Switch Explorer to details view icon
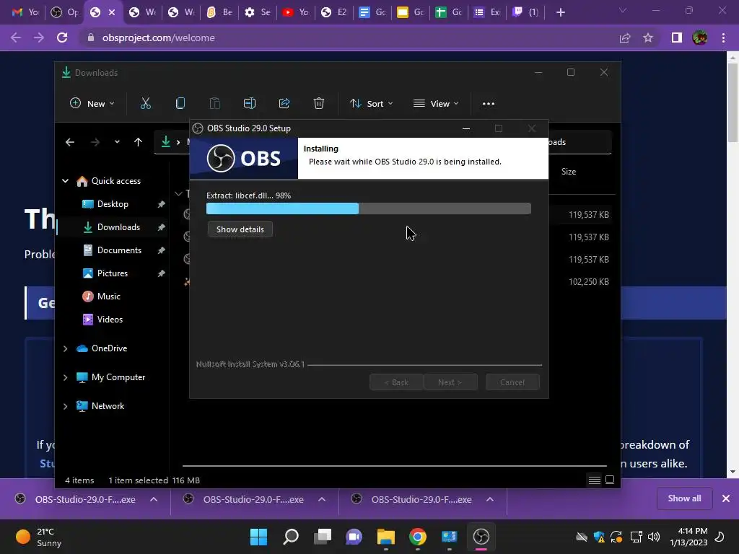 [x=595, y=480]
